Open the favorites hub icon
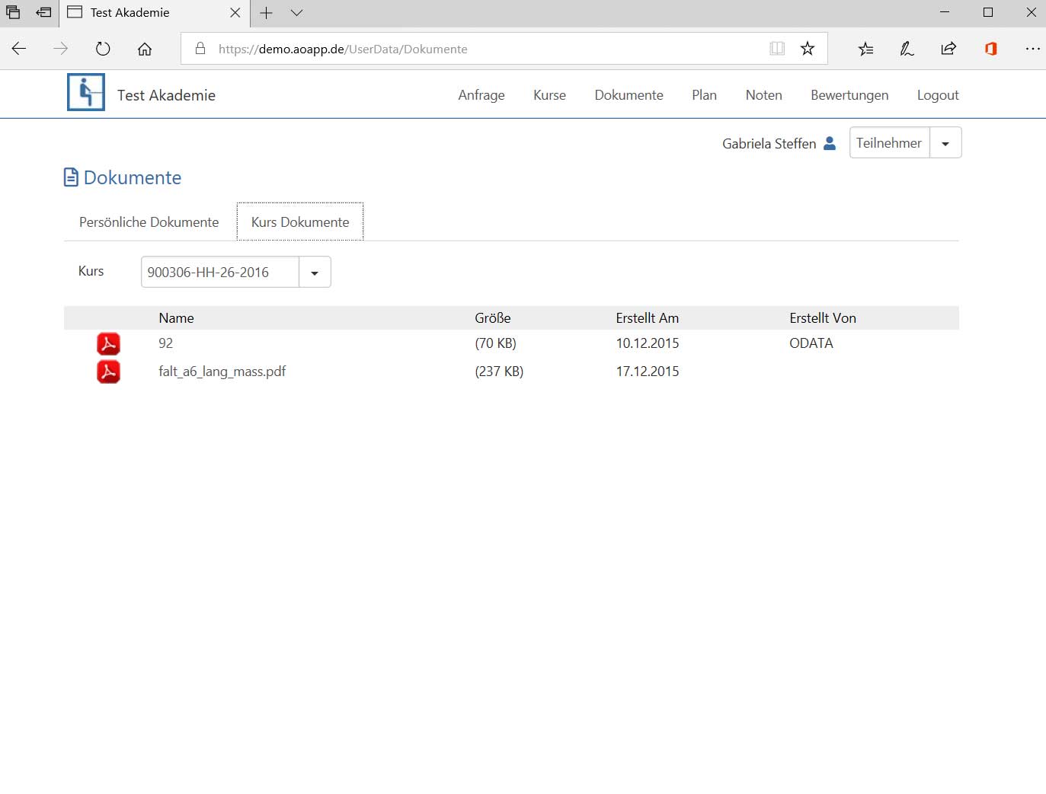Screen dimensions: 1046x794 [x=865, y=49]
